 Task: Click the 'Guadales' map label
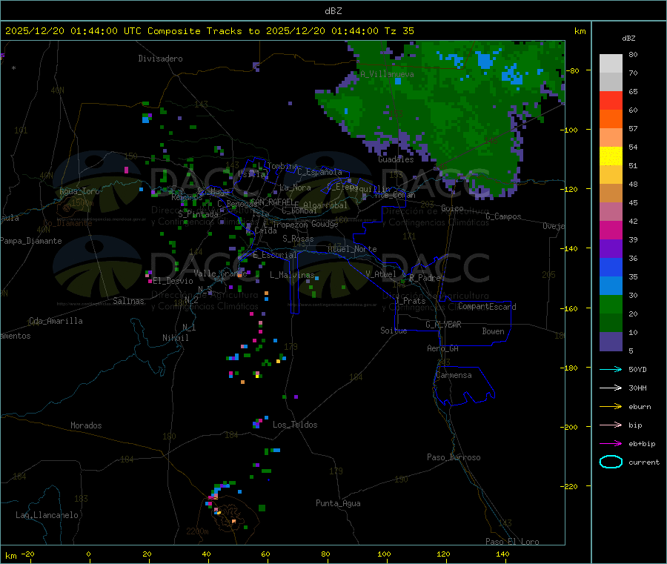point(396,159)
